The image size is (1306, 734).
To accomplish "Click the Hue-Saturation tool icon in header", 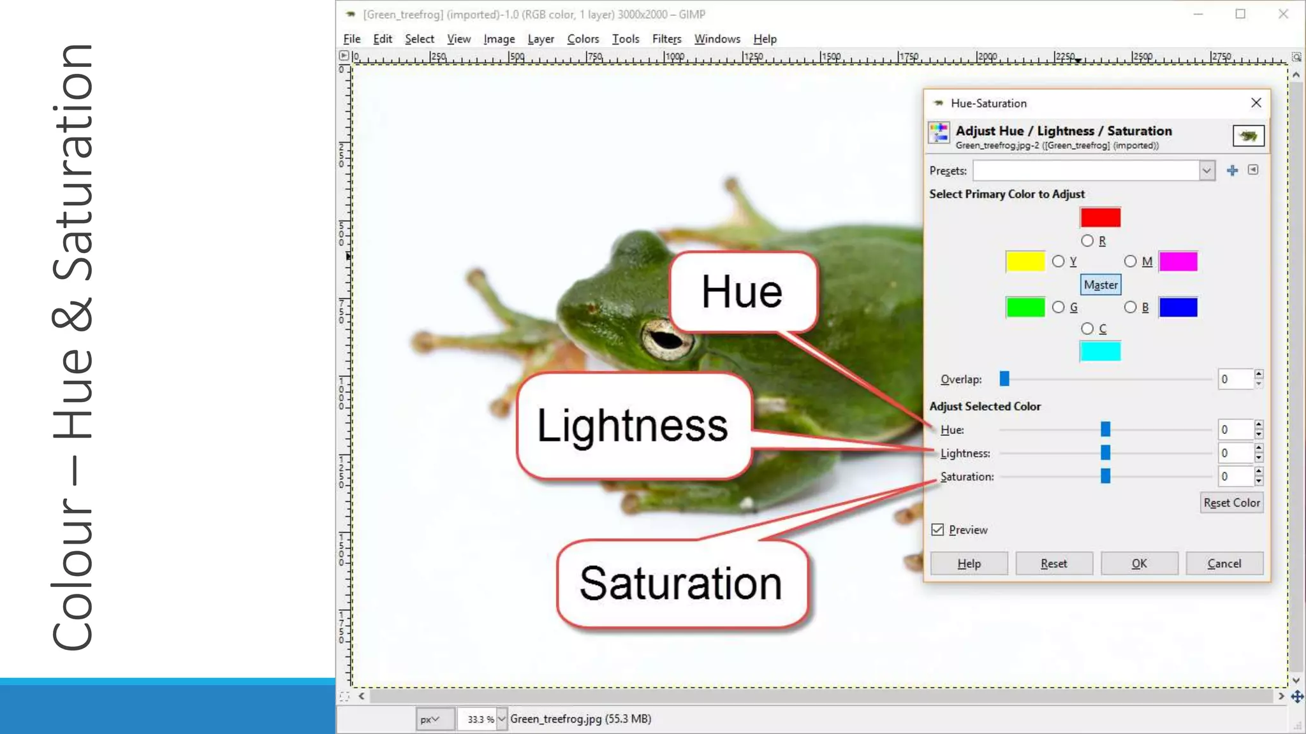I will tap(939, 133).
